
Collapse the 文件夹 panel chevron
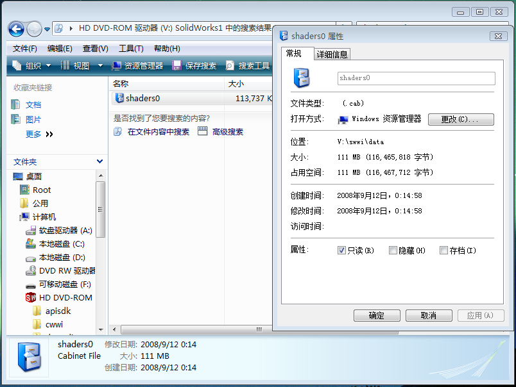[99, 161]
